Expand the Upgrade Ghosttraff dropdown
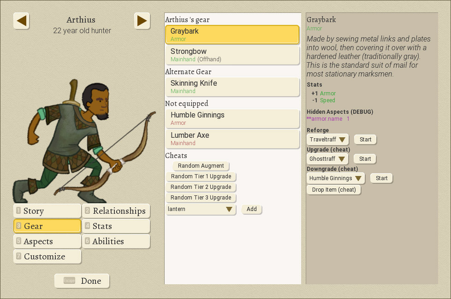The height and width of the screenshot is (299, 451). point(327,159)
